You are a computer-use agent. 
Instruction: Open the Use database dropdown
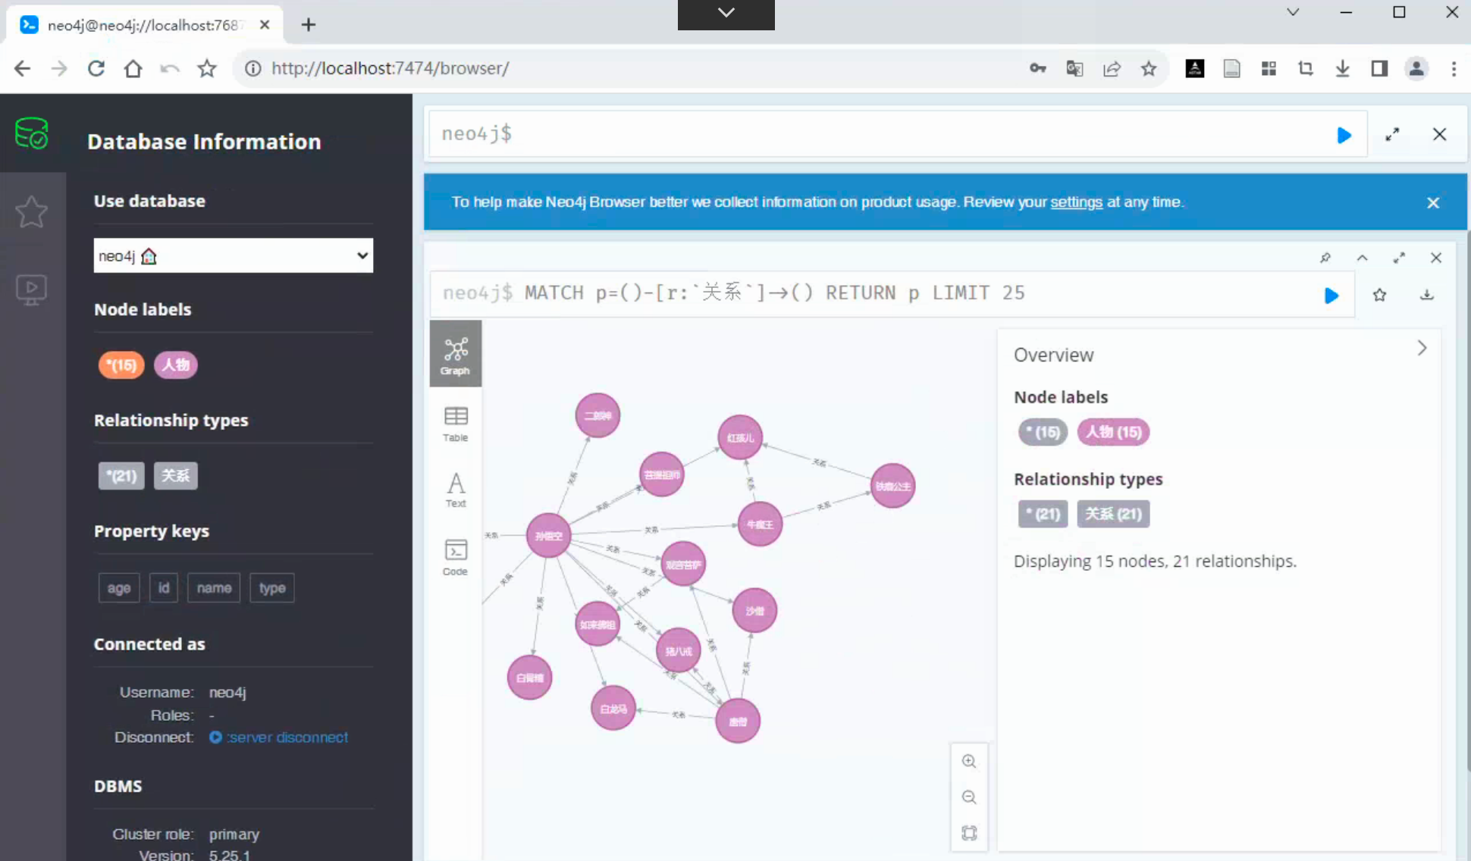coord(233,256)
